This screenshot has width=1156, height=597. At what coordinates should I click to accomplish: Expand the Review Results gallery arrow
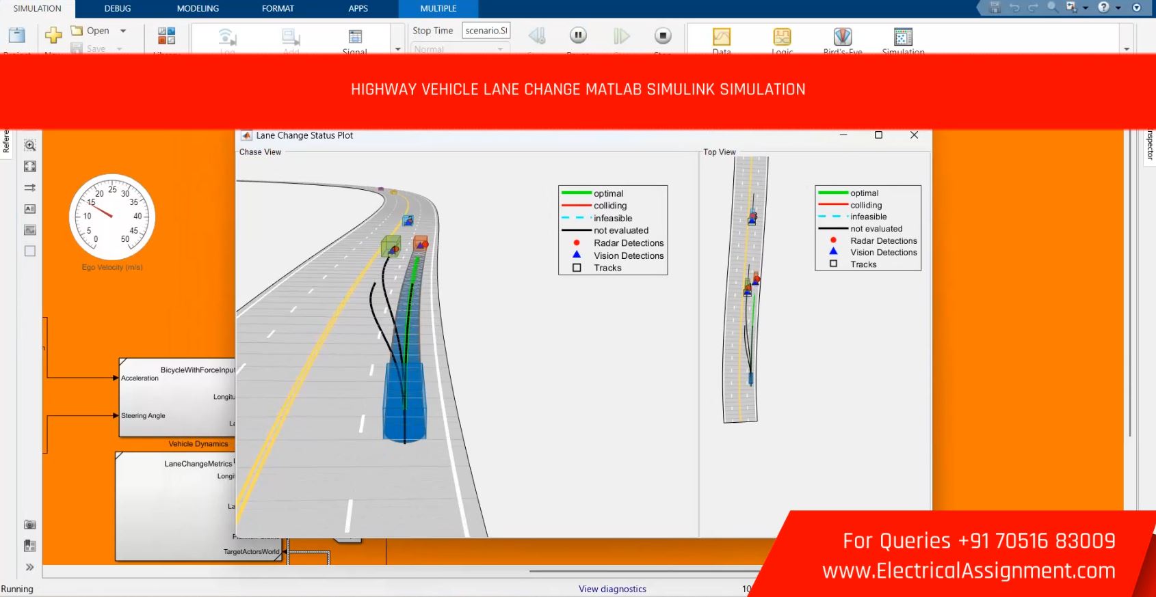1127,49
